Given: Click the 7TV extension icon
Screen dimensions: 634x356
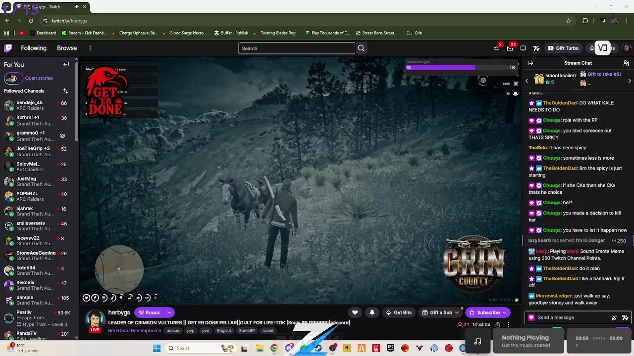Looking at the screenshot, I should pos(536,48).
